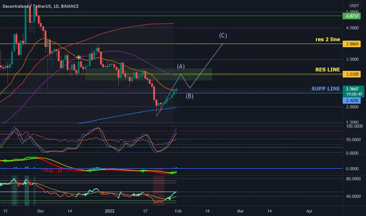The height and width of the screenshot is (216, 366).
Task: Select the yellow 3.0308 price label
Action: click(352, 74)
